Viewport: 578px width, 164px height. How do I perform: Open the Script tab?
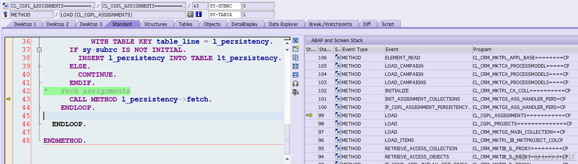coord(388,24)
